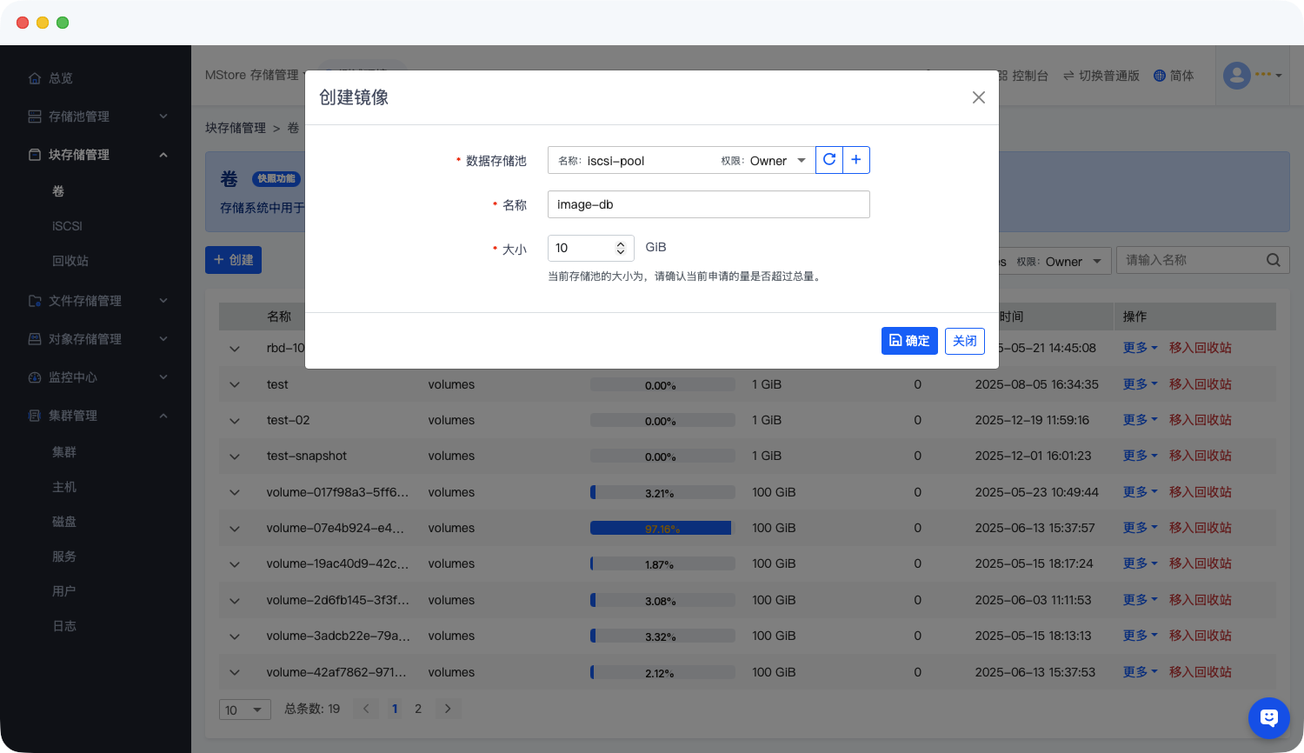Click the refresh storage pool icon
1304x753 pixels.
tap(829, 160)
